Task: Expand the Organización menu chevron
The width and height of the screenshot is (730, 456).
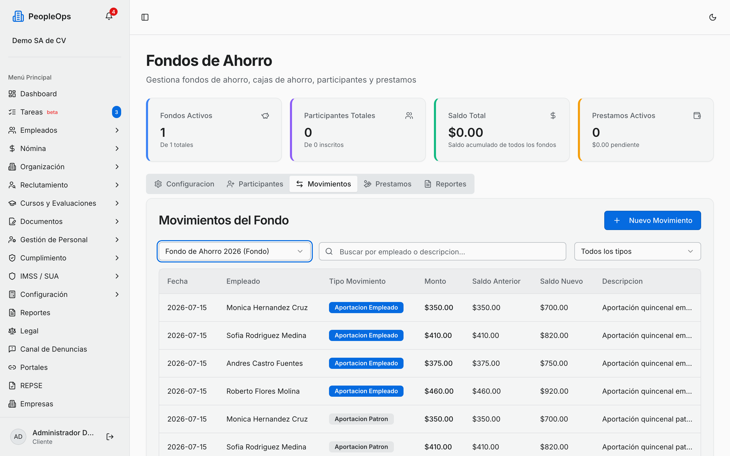Action: coord(117,167)
